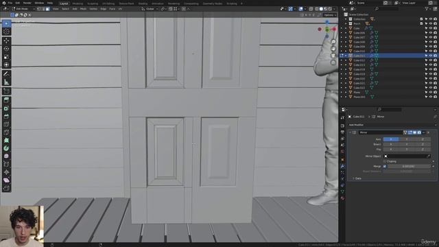Open the Render menu
Image resolution: width=439 pixels, height=247 pixels.
[27, 3]
